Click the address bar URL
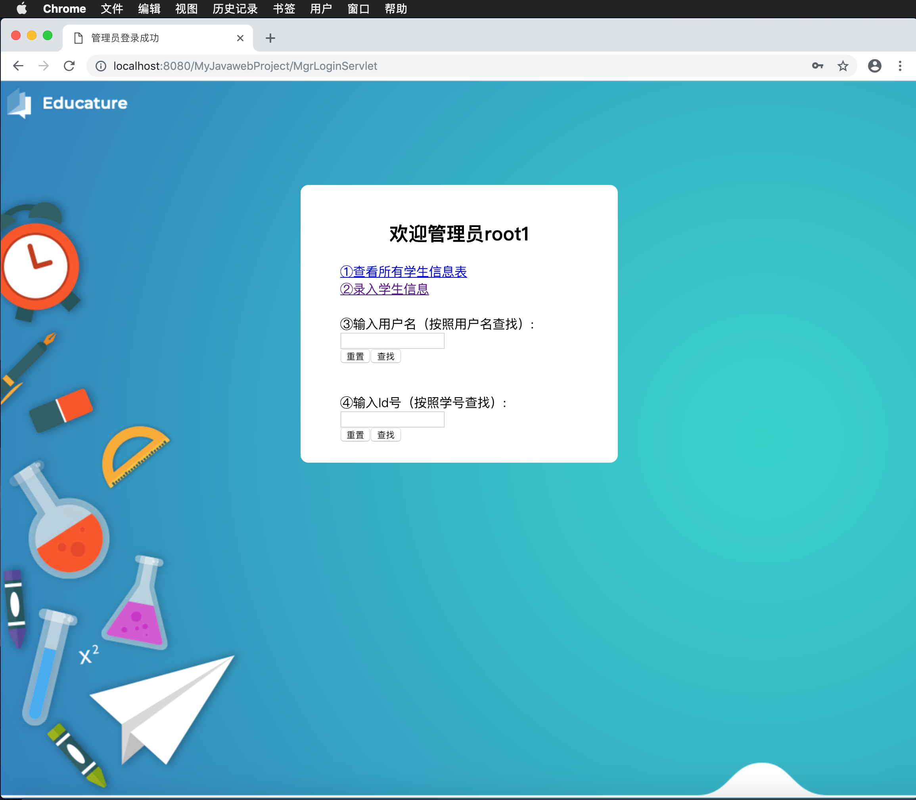The image size is (916, 800). pyautogui.click(x=245, y=66)
